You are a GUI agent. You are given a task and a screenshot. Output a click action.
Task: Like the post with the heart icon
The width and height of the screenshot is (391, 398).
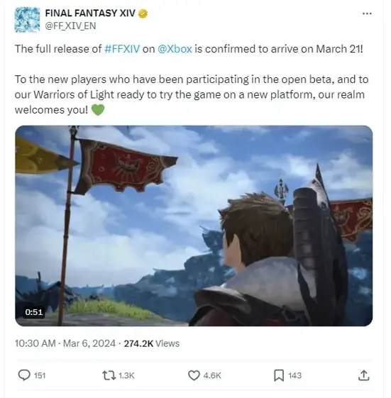pyautogui.click(x=194, y=375)
